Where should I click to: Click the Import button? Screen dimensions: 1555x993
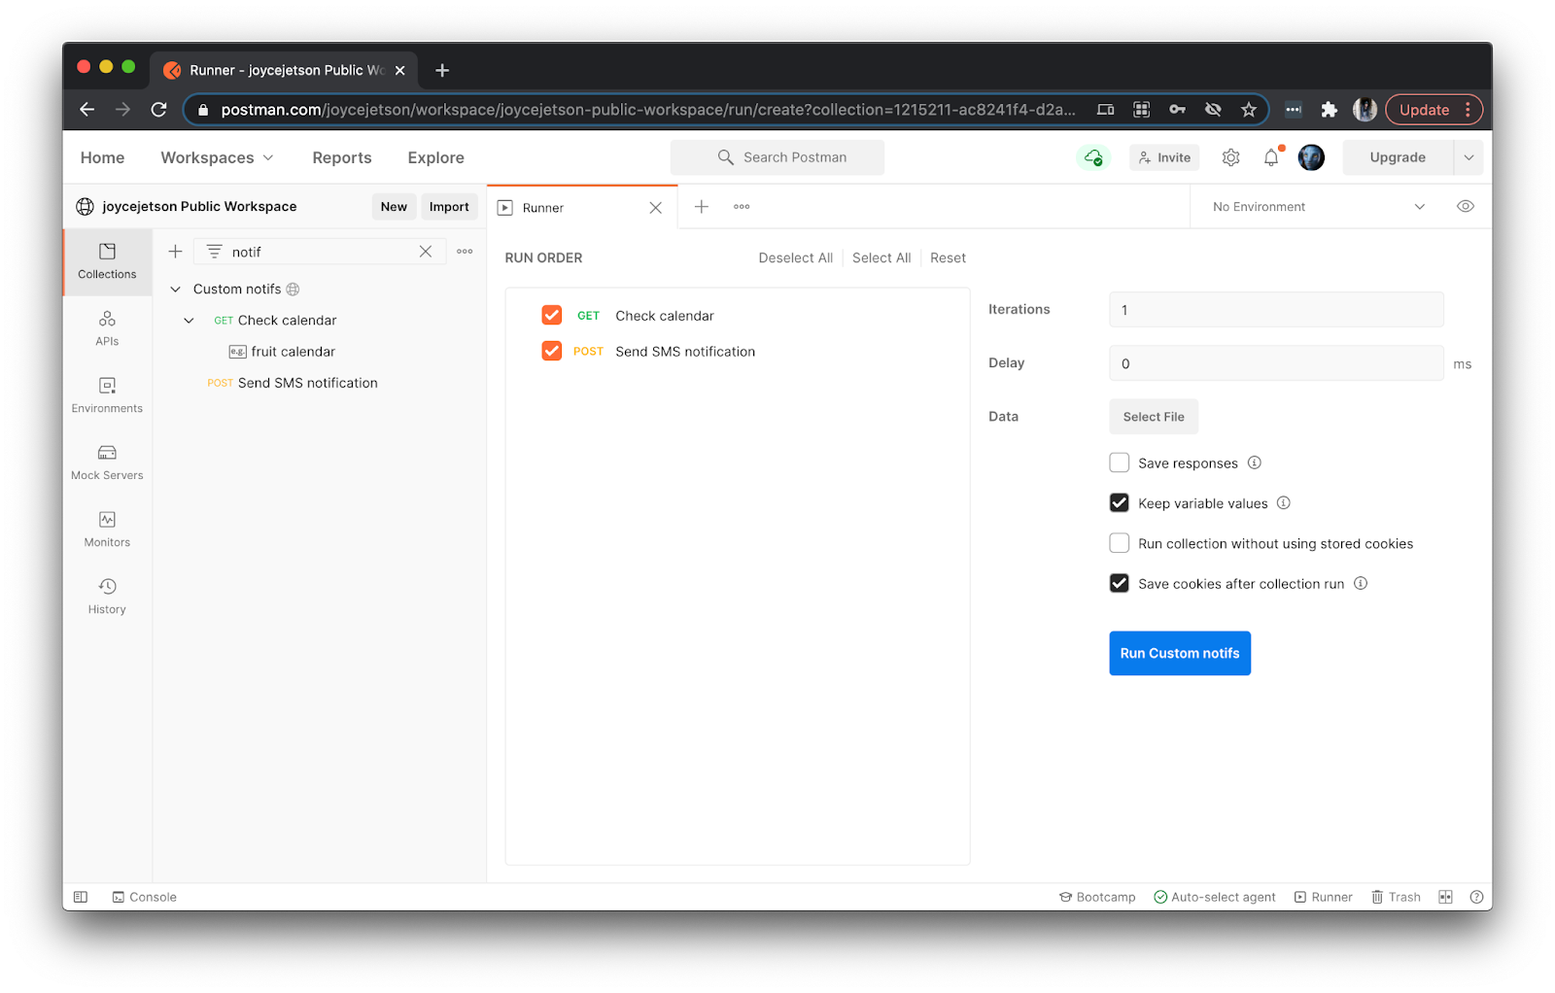pos(449,206)
